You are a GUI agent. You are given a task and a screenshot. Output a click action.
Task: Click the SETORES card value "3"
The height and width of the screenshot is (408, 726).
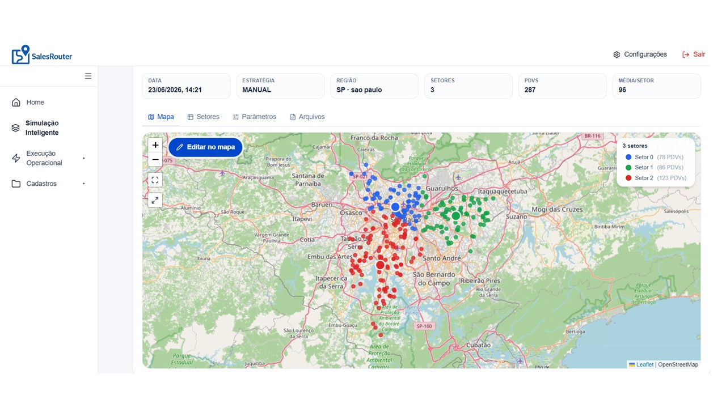click(432, 90)
